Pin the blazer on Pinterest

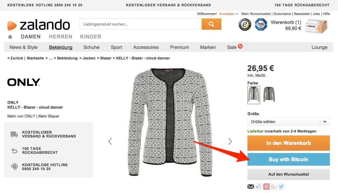[x=266, y=187]
